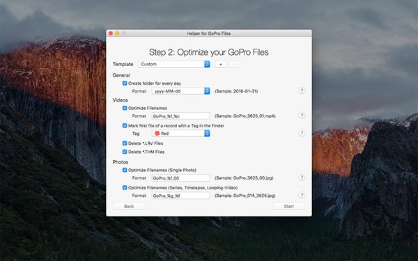This screenshot has width=418, height=261.
Task: Open the Red tag color dropdown
Action: 181,134
